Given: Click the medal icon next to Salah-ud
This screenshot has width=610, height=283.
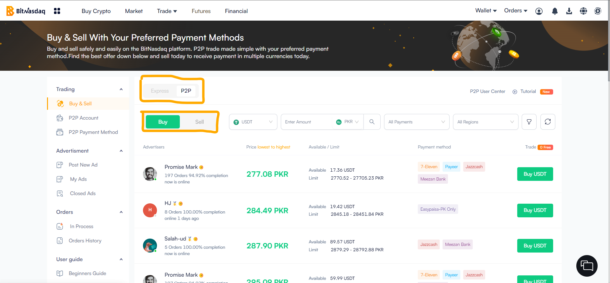Looking at the screenshot, I should [190, 239].
